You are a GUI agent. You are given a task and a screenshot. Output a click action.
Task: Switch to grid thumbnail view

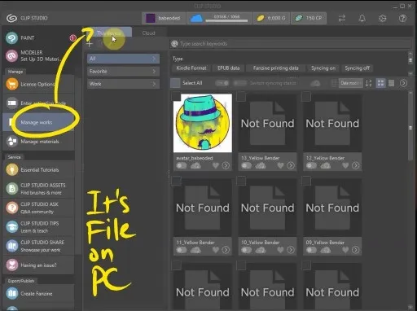380,83
